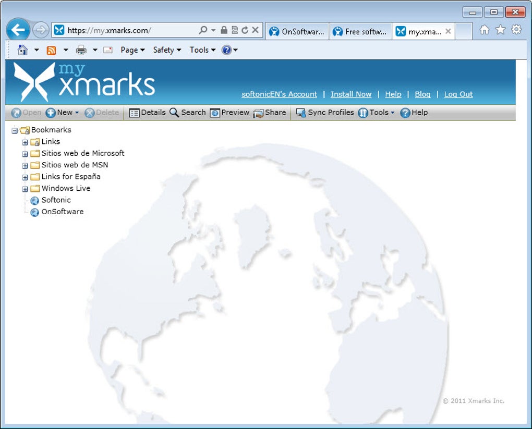Expand the Sitios web de Microsoft folder
Viewport: 532px width, 429px height.
pyautogui.click(x=25, y=154)
